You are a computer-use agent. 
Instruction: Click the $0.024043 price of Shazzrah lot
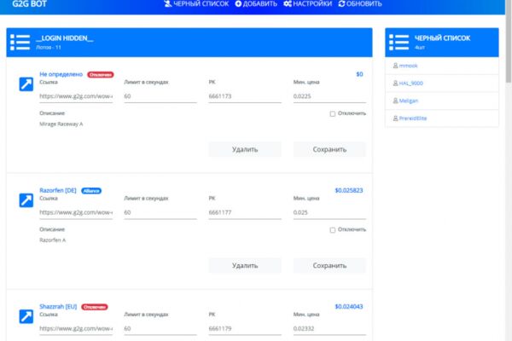pos(349,306)
